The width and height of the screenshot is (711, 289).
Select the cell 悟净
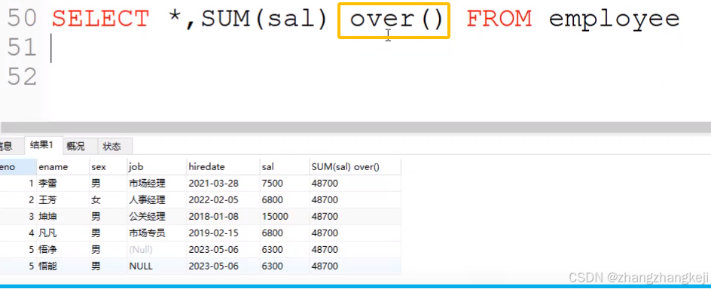pos(63,250)
